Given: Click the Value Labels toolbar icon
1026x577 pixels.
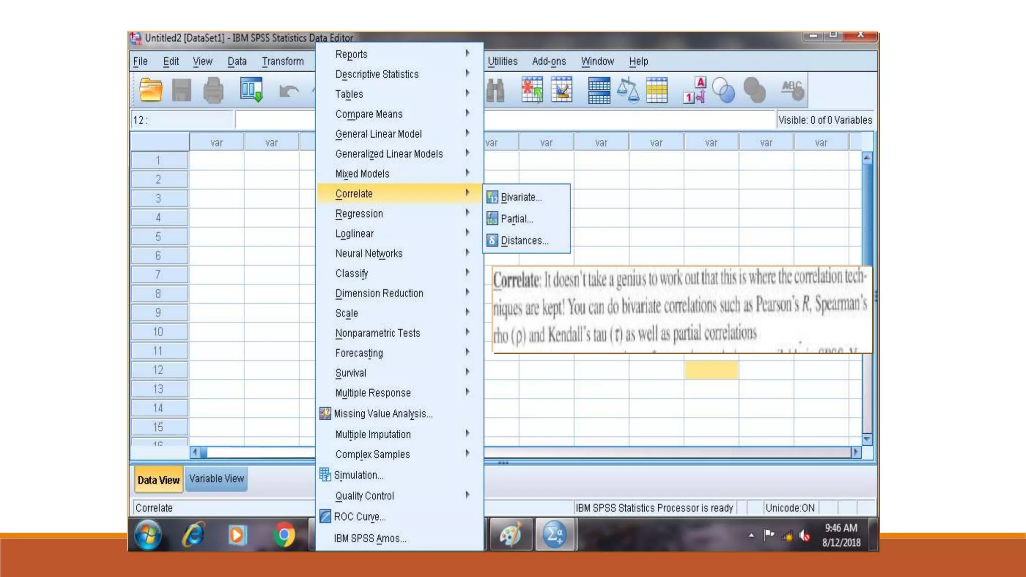Looking at the screenshot, I should click(x=695, y=91).
